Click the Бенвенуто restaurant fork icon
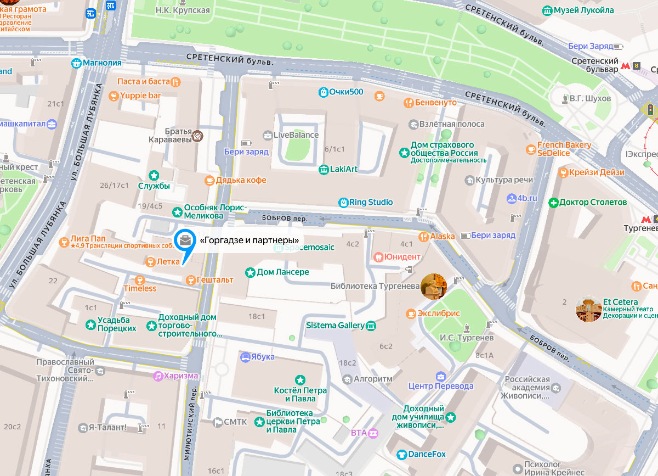This screenshot has width=658, height=476. [x=408, y=103]
